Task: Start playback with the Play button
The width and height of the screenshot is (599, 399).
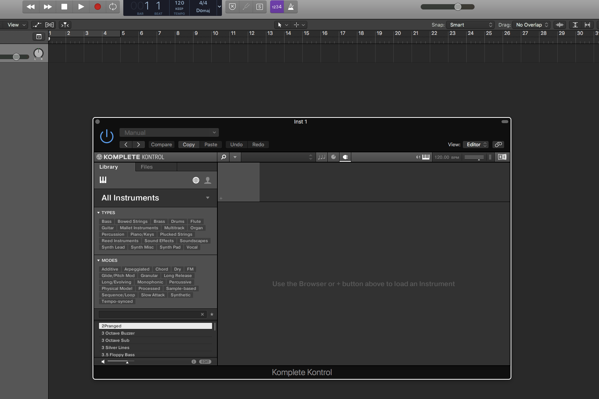Action: 81,7
